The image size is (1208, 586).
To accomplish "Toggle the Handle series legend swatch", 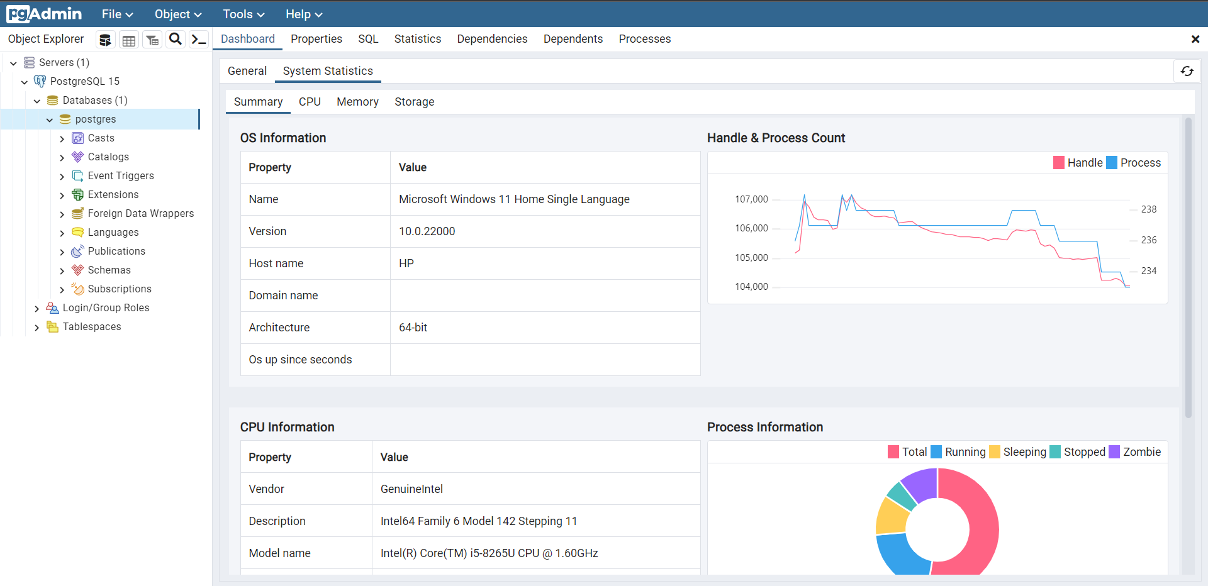I will click(x=1059, y=163).
